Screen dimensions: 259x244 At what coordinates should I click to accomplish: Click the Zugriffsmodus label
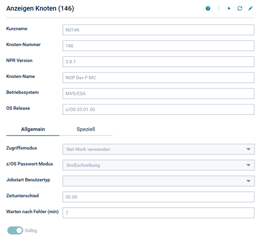click(21, 148)
